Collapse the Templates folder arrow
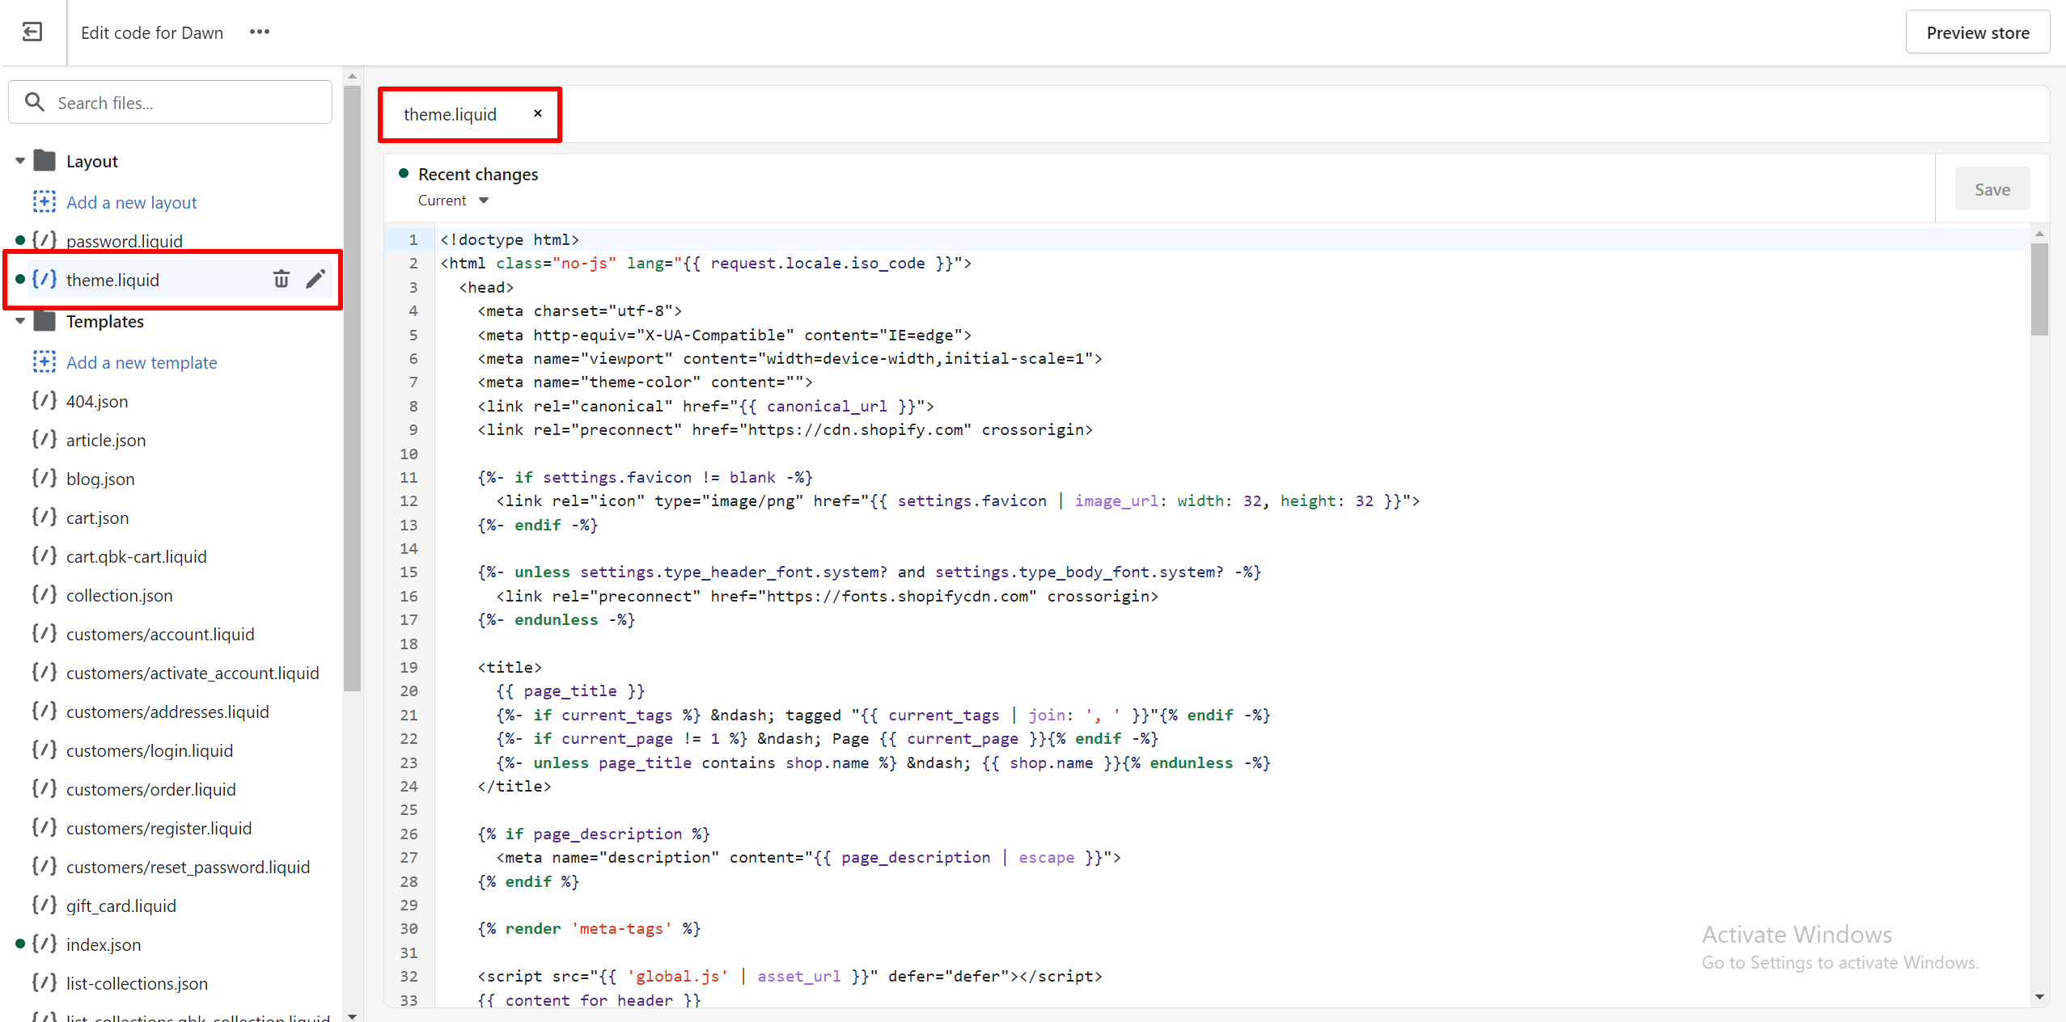2066x1022 pixels. [x=20, y=321]
